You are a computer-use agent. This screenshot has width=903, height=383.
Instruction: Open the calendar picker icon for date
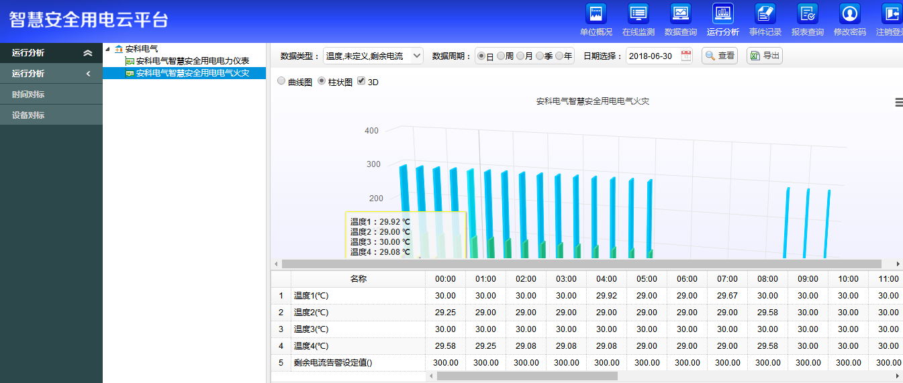pos(686,56)
